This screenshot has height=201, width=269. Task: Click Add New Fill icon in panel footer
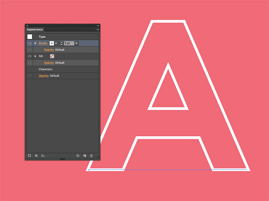36,155
